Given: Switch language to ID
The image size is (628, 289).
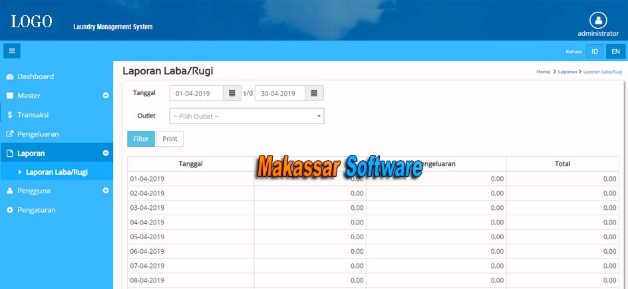Looking at the screenshot, I should point(595,51).
